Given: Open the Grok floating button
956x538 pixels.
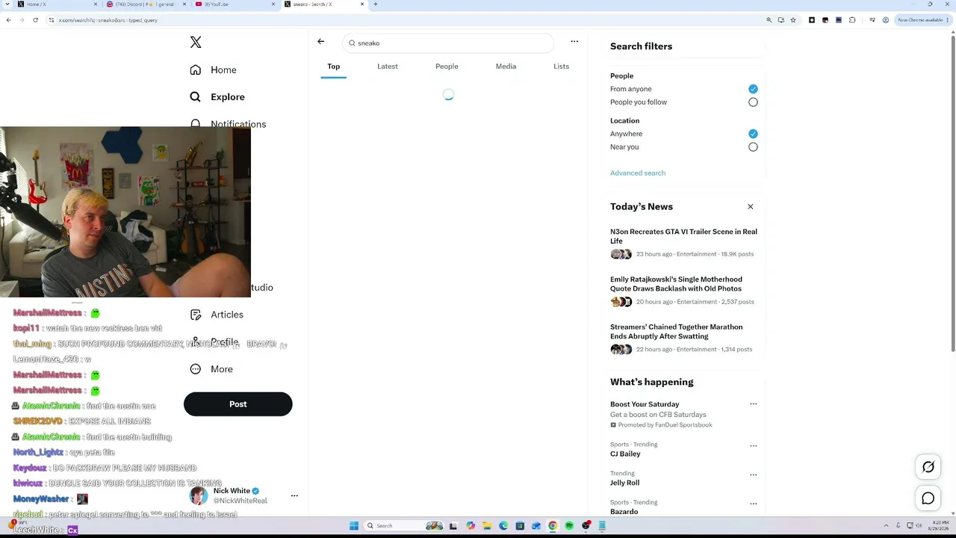Looking at the screenshot, I should pyautogui.click(x=928, y=467).
